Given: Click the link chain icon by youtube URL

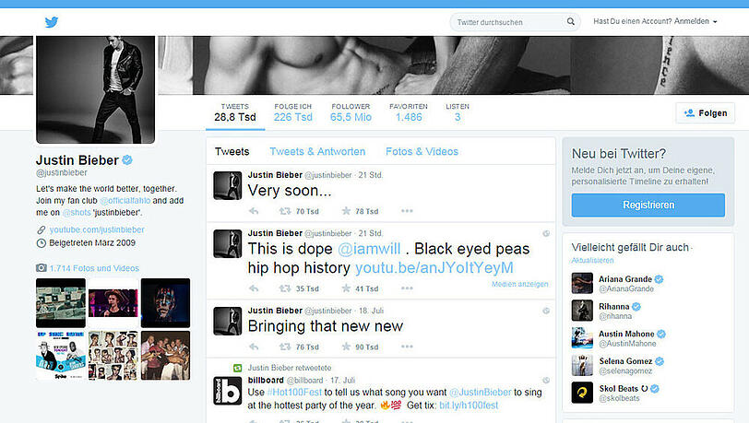Looking at the screenshot, I should click(42, 230).
